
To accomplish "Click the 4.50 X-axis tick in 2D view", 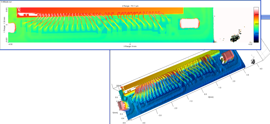I will pyautogui.click(x=250, y=44).
